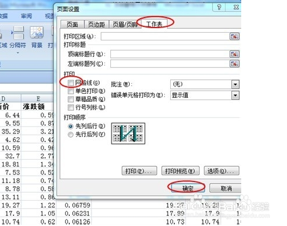Click the cell containing 35.29
The width and height of the screenshot is (287, 226).
coord(10,131)
